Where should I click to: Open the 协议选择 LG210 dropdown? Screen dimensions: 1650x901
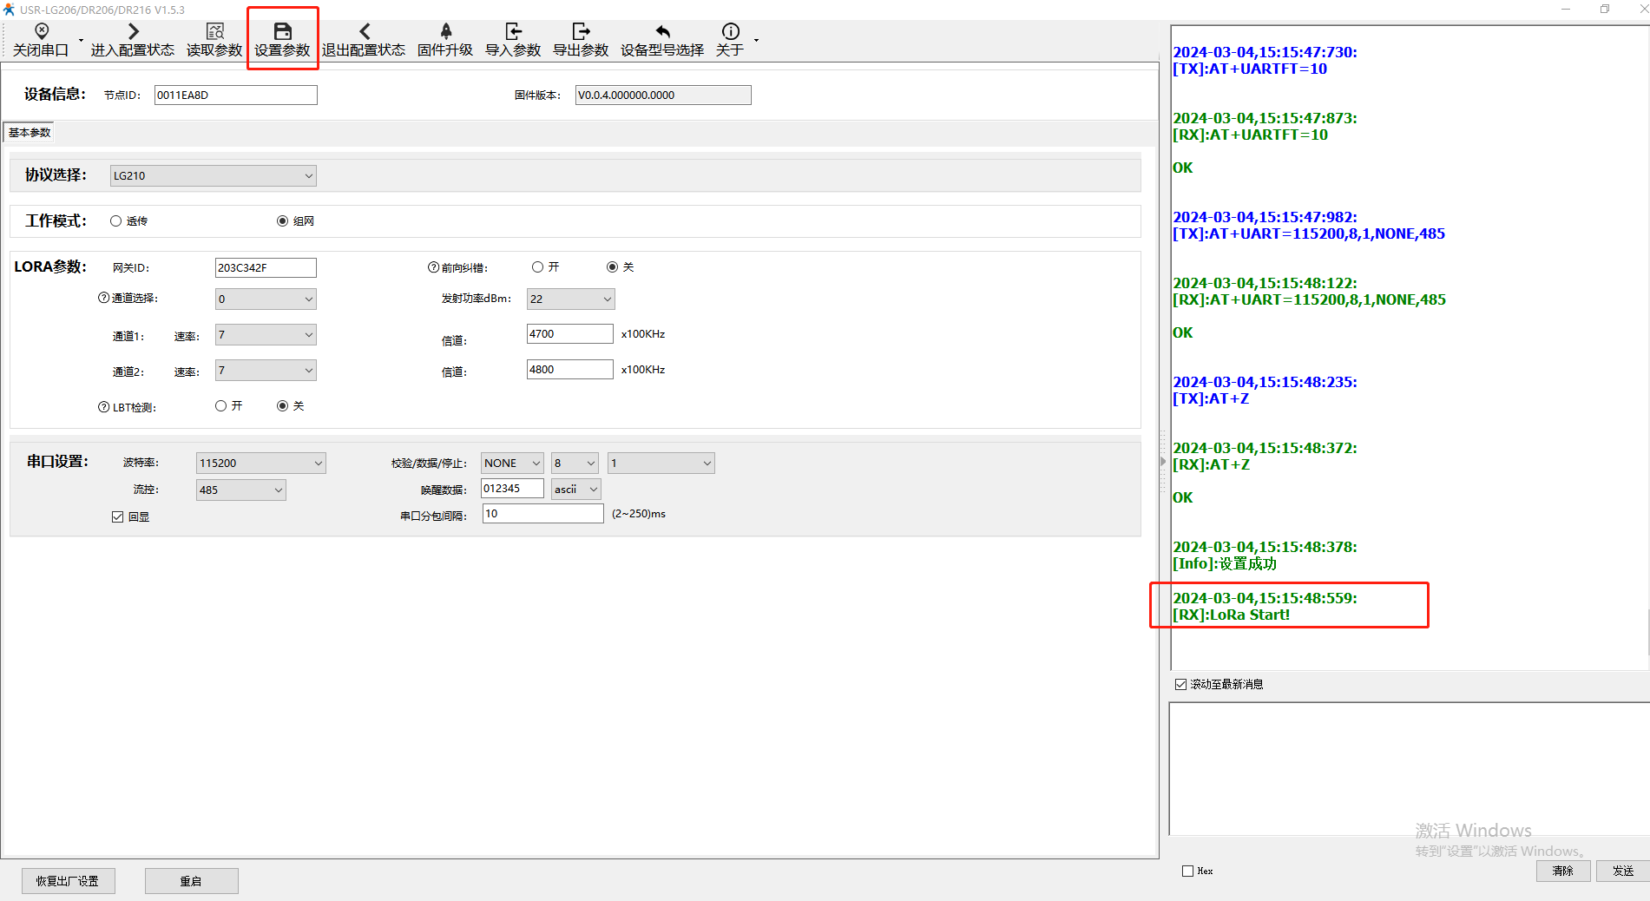pyautogui.click(x=214, y=175)
